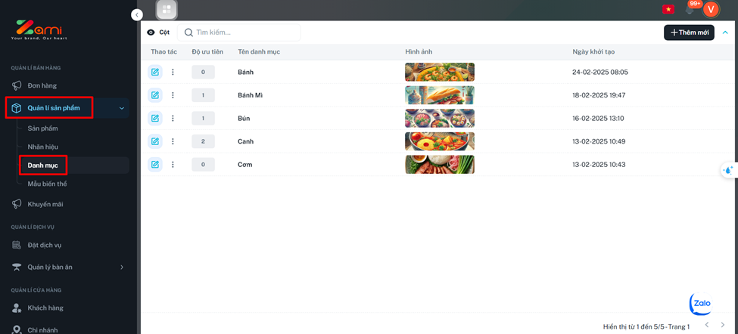Collapse the Quản lí sản phẩm menu
Viewport: 738px width, 334px height.
pyautogui.click(x=122, y=108)
